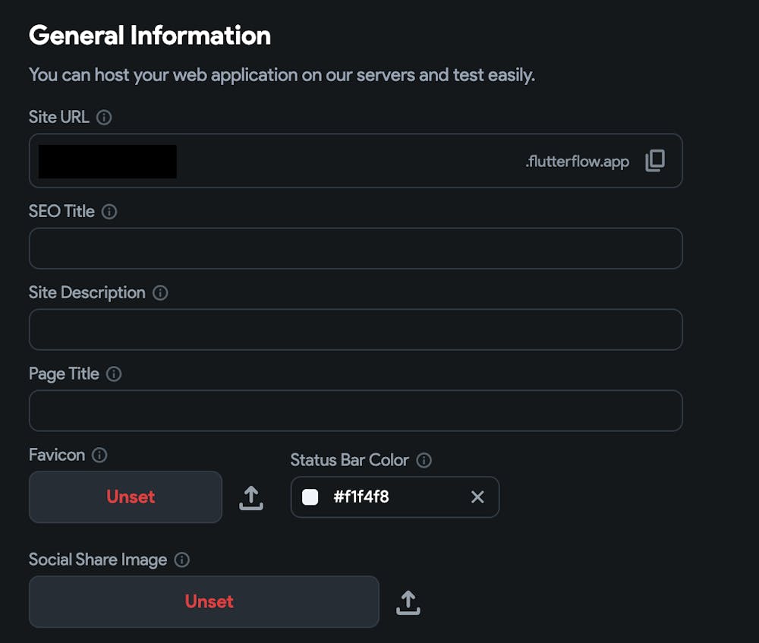Click into the SEO Title field
Screen dimensions: 759x643
(x=355, y=248)
